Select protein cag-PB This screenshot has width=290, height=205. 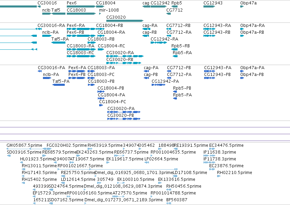[x=146, y=78]
